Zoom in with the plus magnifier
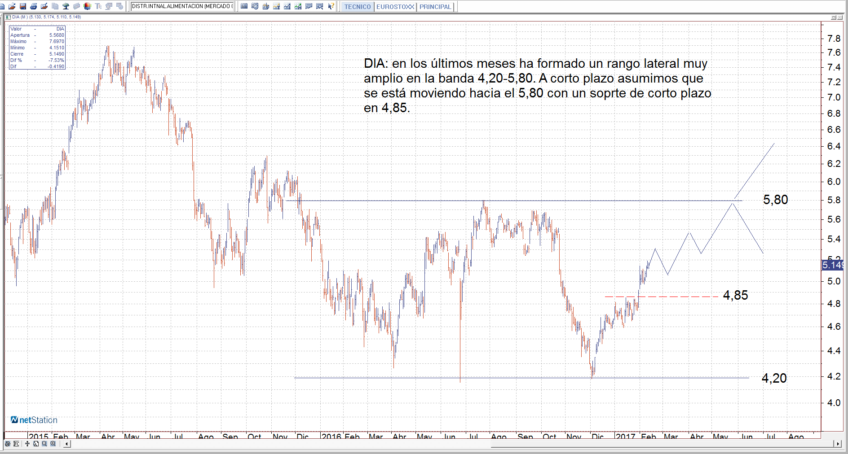This screenshot has width=848, height=454. click(53, 444)
